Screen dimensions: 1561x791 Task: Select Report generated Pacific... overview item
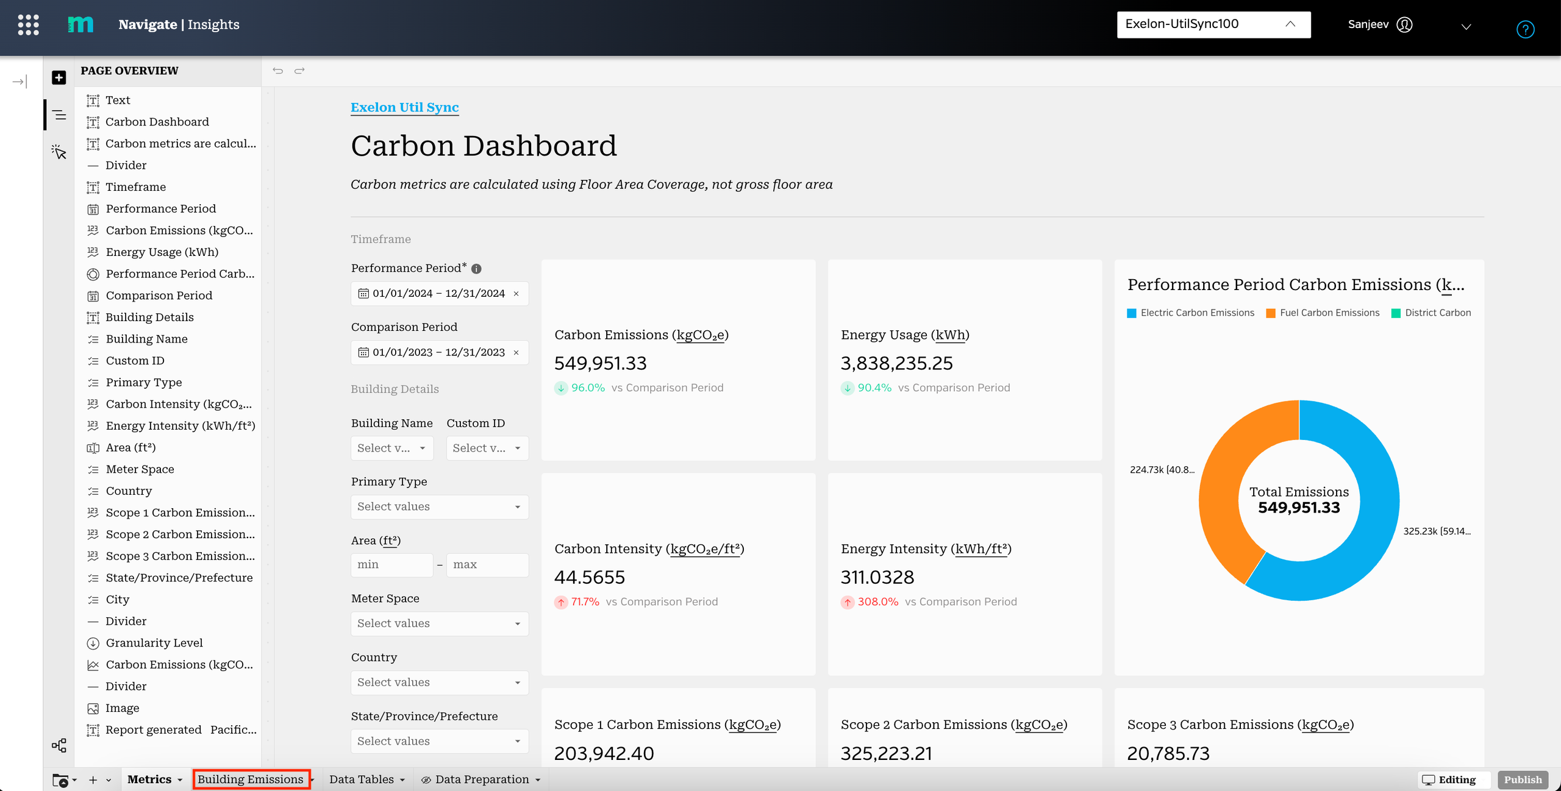pos(180,730)
